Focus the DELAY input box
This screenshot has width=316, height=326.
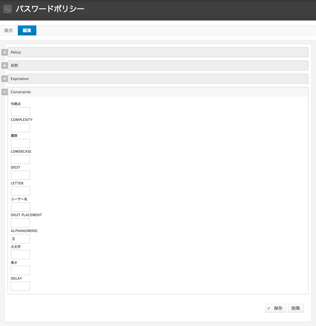[x=20, y=286]
